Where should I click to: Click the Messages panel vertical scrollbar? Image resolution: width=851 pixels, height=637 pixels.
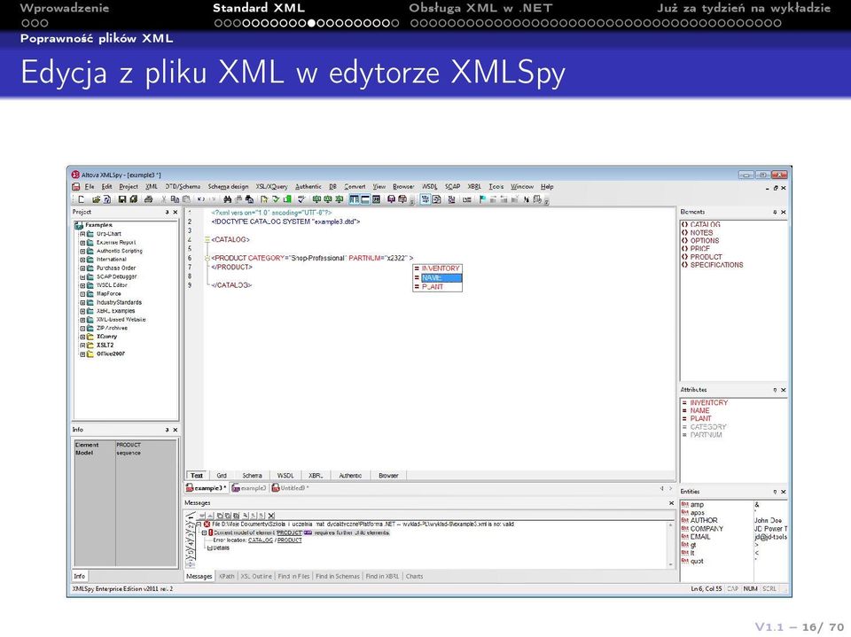[671, 545]
